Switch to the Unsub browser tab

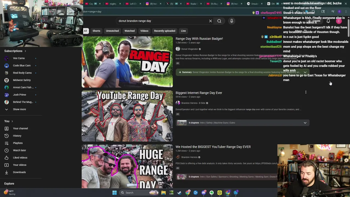click(x=254, y=4)
